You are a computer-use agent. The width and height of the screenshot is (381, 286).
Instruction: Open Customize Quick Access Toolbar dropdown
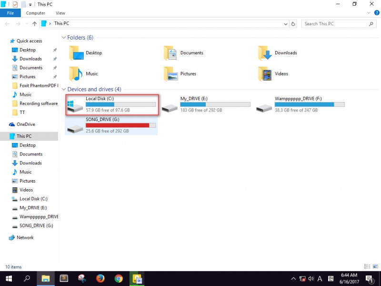30,5
